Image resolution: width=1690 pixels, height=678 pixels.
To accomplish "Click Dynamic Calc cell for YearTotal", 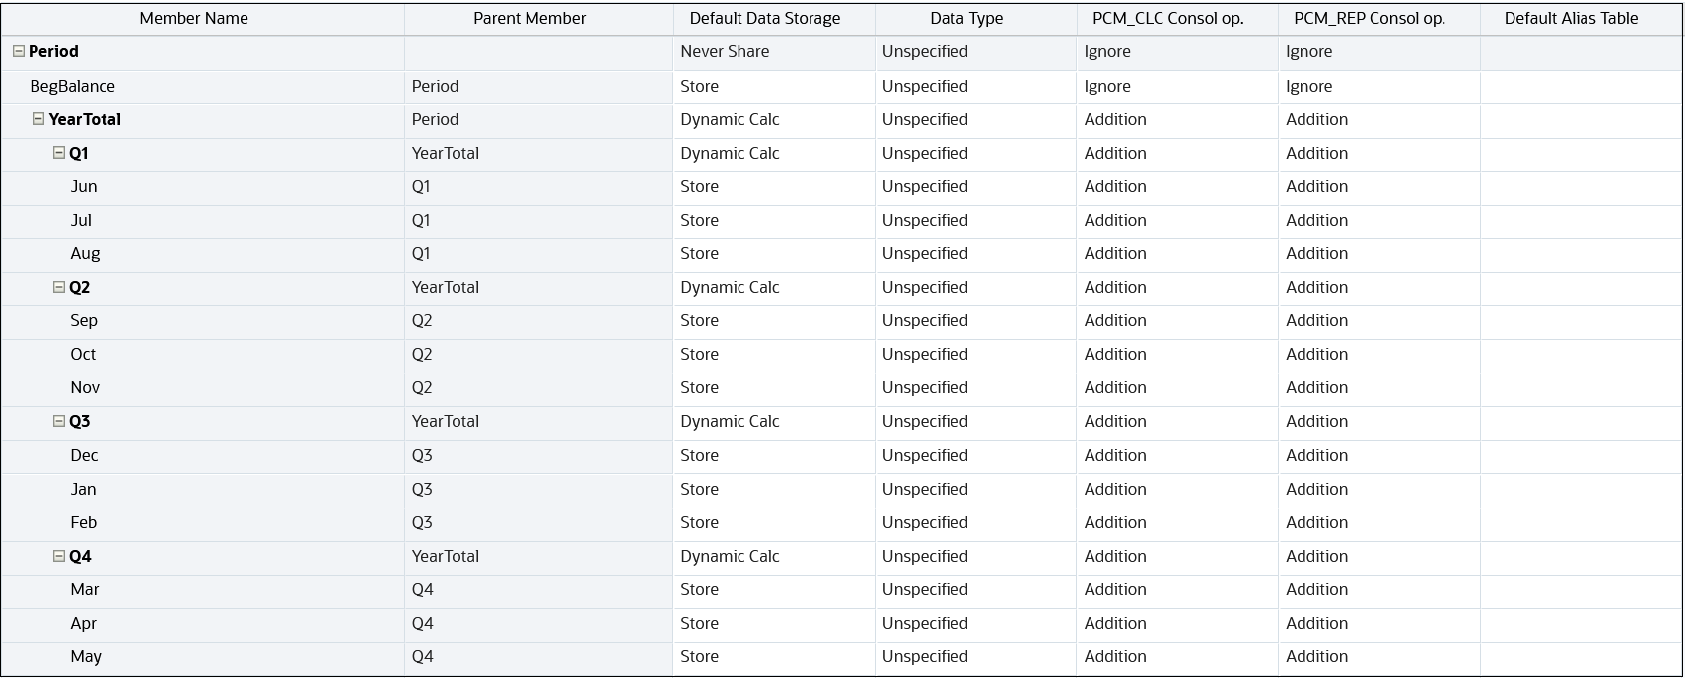I will coord(730,119).
